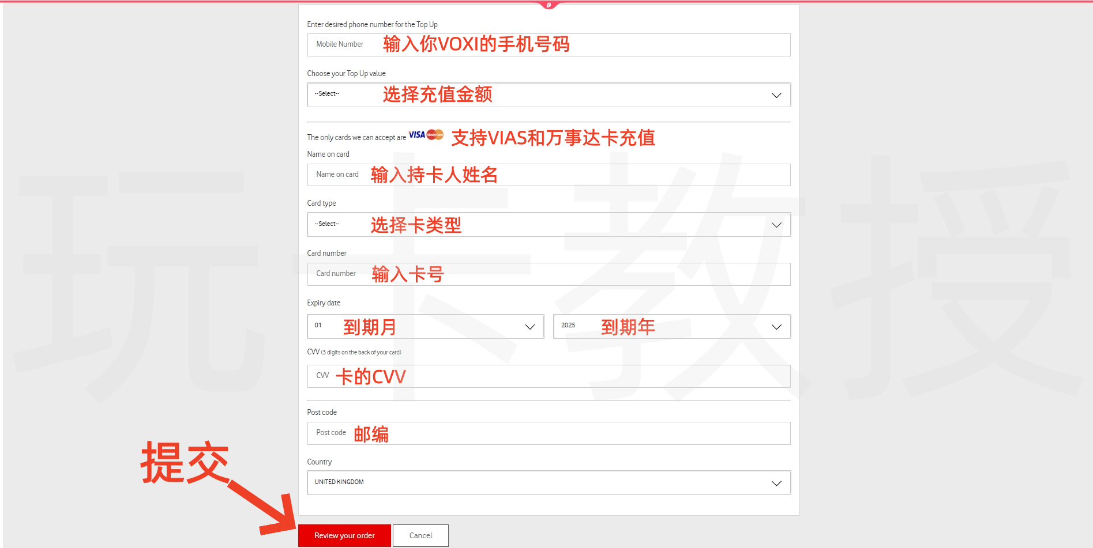Click the CVV input field
1093x548 pixels.
coord(548,376)
